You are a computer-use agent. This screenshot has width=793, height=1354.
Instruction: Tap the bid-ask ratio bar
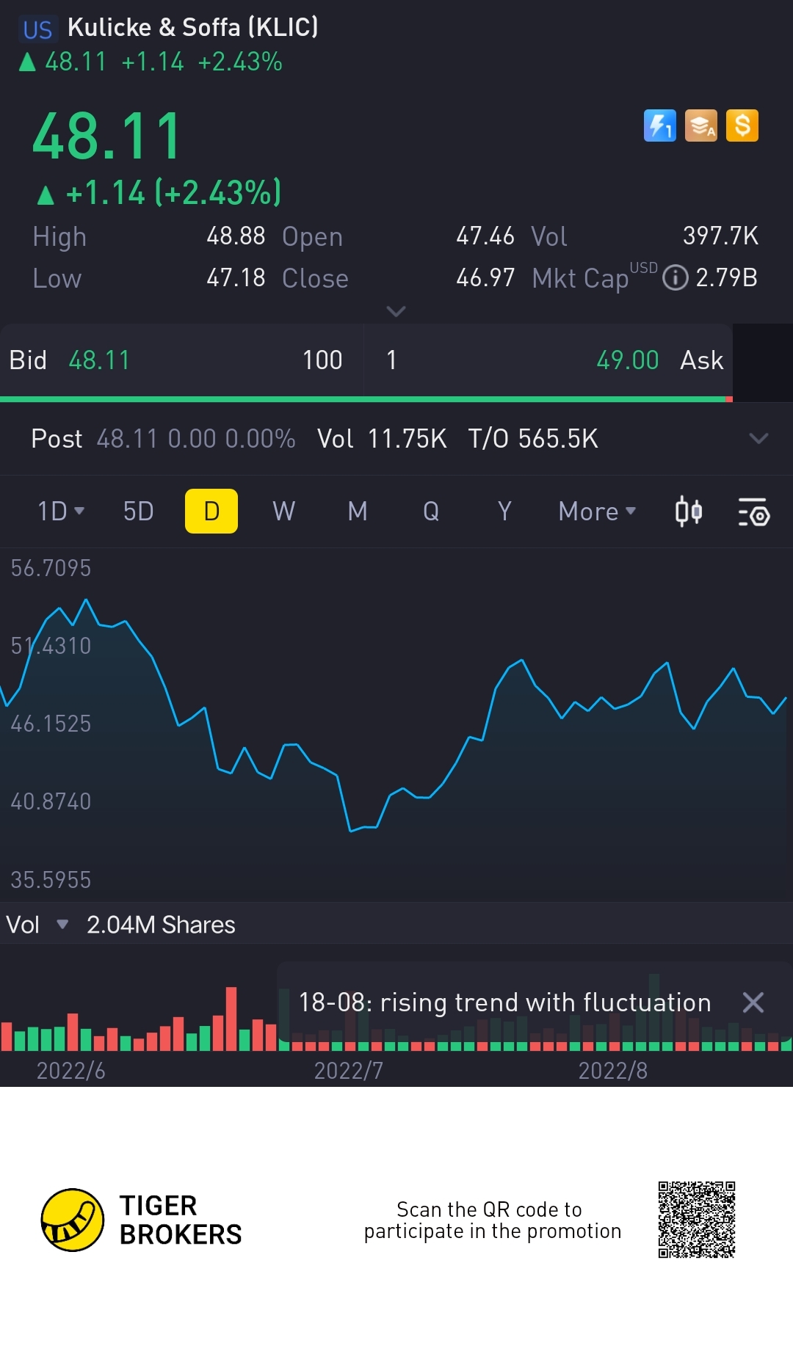(366, 399)
